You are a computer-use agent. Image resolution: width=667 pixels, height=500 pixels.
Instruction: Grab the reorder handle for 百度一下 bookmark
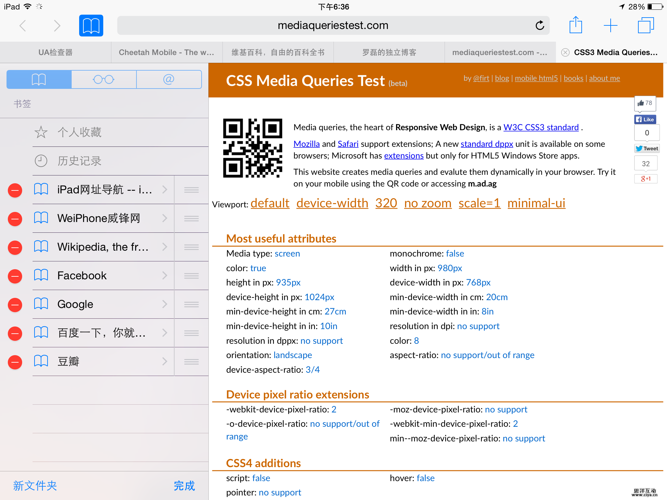click(x=191, y=333)
